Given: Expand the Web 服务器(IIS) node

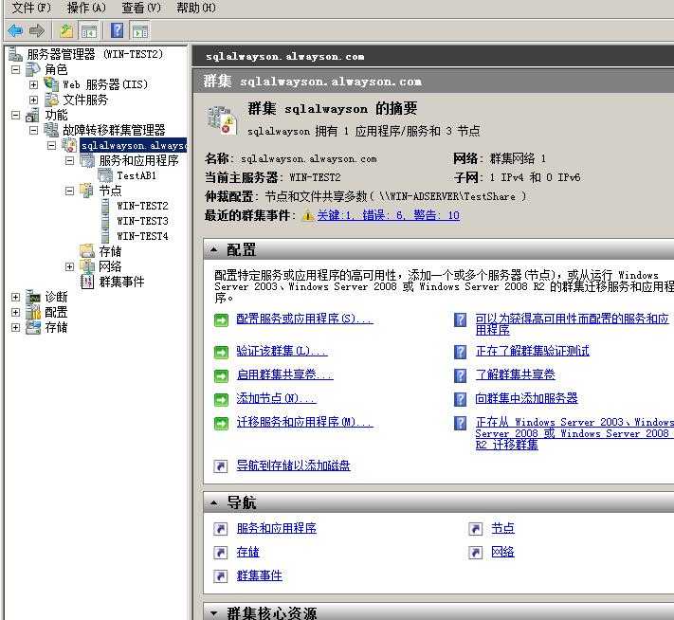Looking at the screenshot, I should pos(33,84).
